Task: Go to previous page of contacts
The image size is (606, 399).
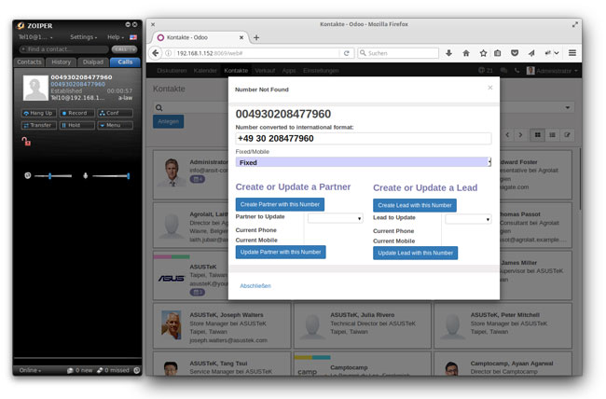Action: (507, 135)
